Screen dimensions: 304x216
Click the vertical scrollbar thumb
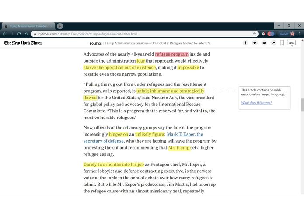click(302, 105)
